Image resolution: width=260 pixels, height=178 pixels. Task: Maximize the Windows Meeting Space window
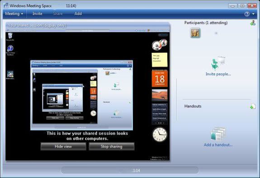point(242,6)
